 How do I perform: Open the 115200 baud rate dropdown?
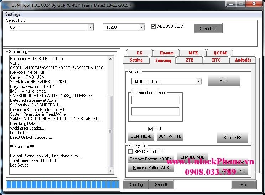[142, 27]
